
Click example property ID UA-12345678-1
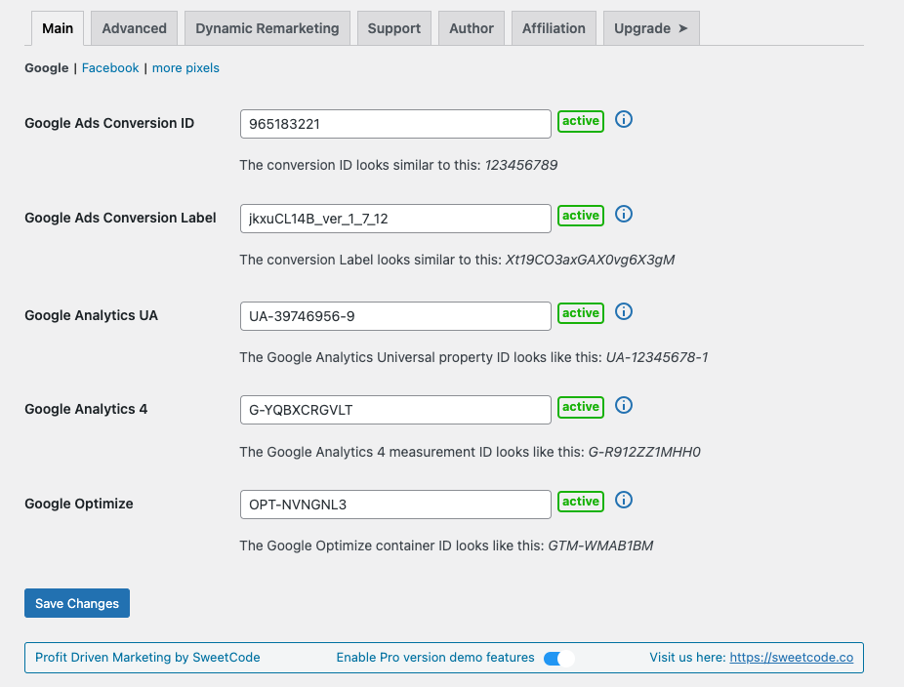pos(657,357)
